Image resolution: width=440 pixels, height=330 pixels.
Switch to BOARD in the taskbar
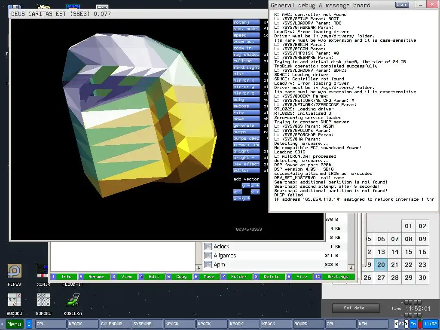click(x=308, y=324)
